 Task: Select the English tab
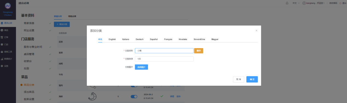tap(112, 39)
